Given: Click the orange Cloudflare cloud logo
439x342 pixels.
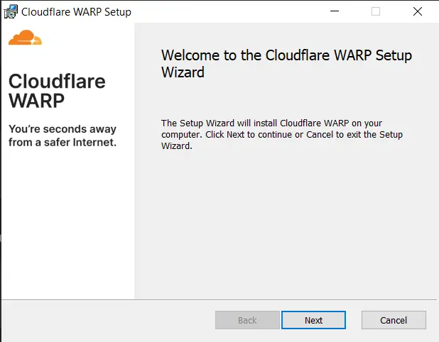Looking at the screenshot, I should coord(25,38).
